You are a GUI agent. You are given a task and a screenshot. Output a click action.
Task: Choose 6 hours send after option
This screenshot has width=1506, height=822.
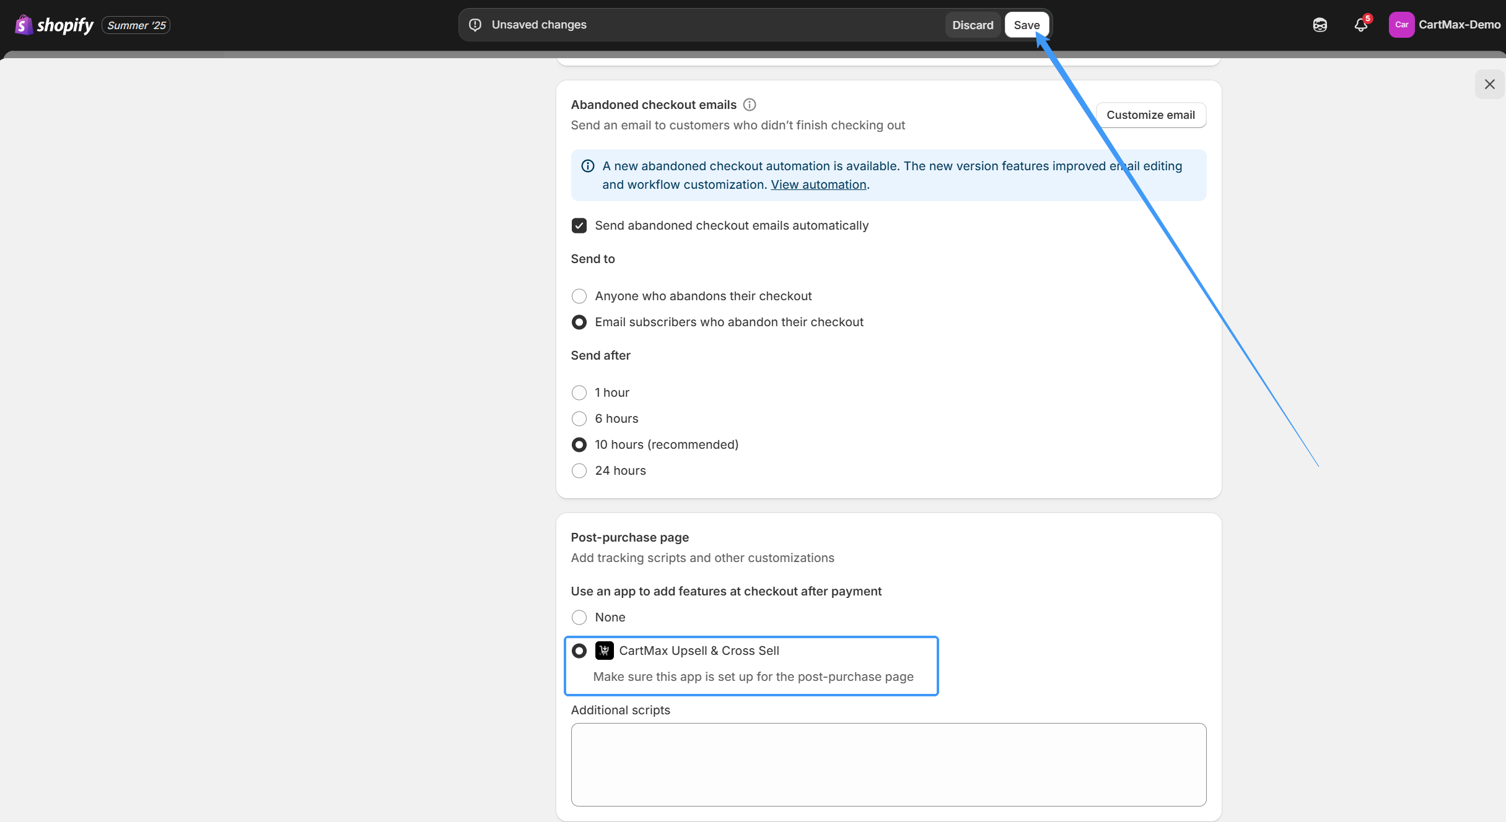(579, 418)
